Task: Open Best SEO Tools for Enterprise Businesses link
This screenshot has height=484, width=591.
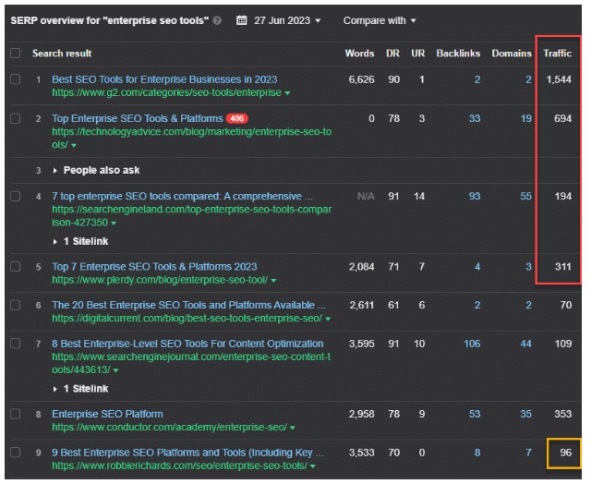Action: click(164, 79)
